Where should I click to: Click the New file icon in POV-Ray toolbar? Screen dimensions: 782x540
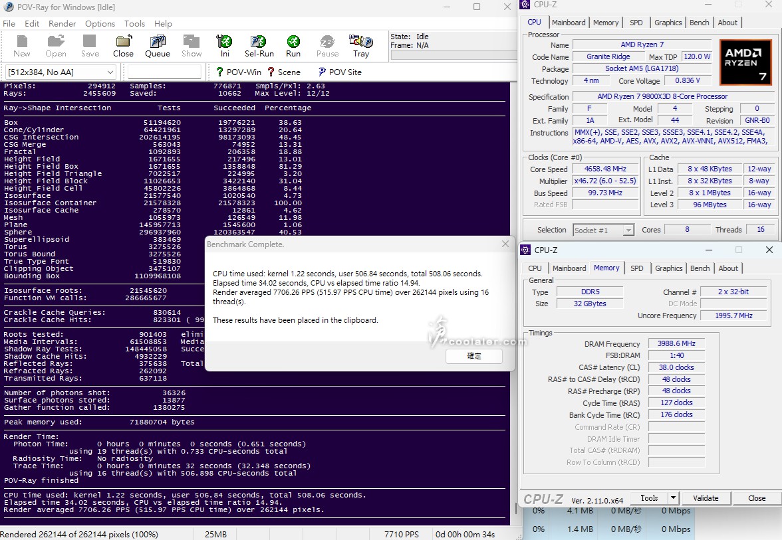point(21,46)
